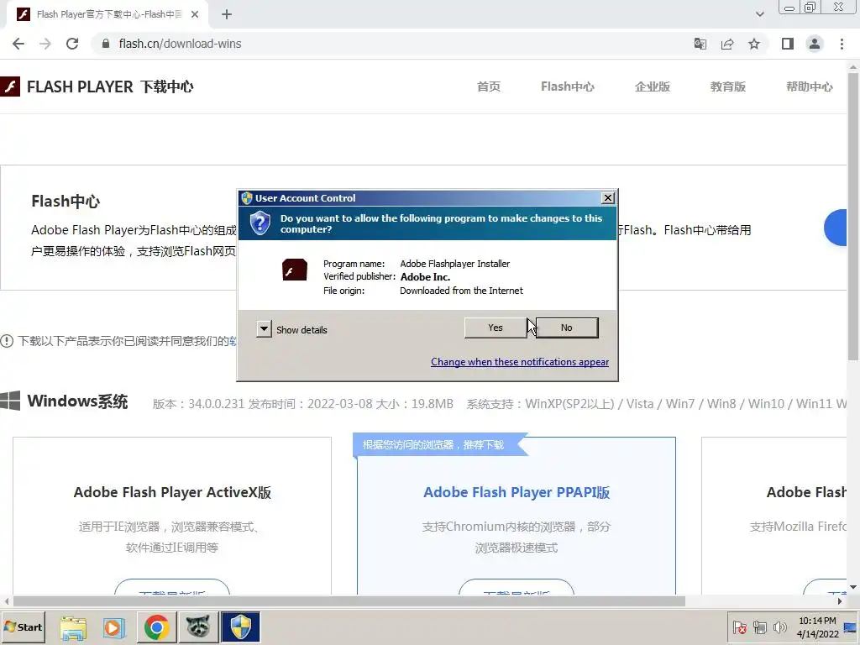
Task: Open Flash中心 navigation item
Action: tap(567, 87)
